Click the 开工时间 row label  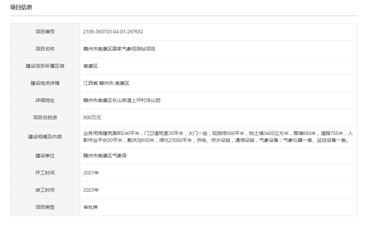tap(46, 173)
